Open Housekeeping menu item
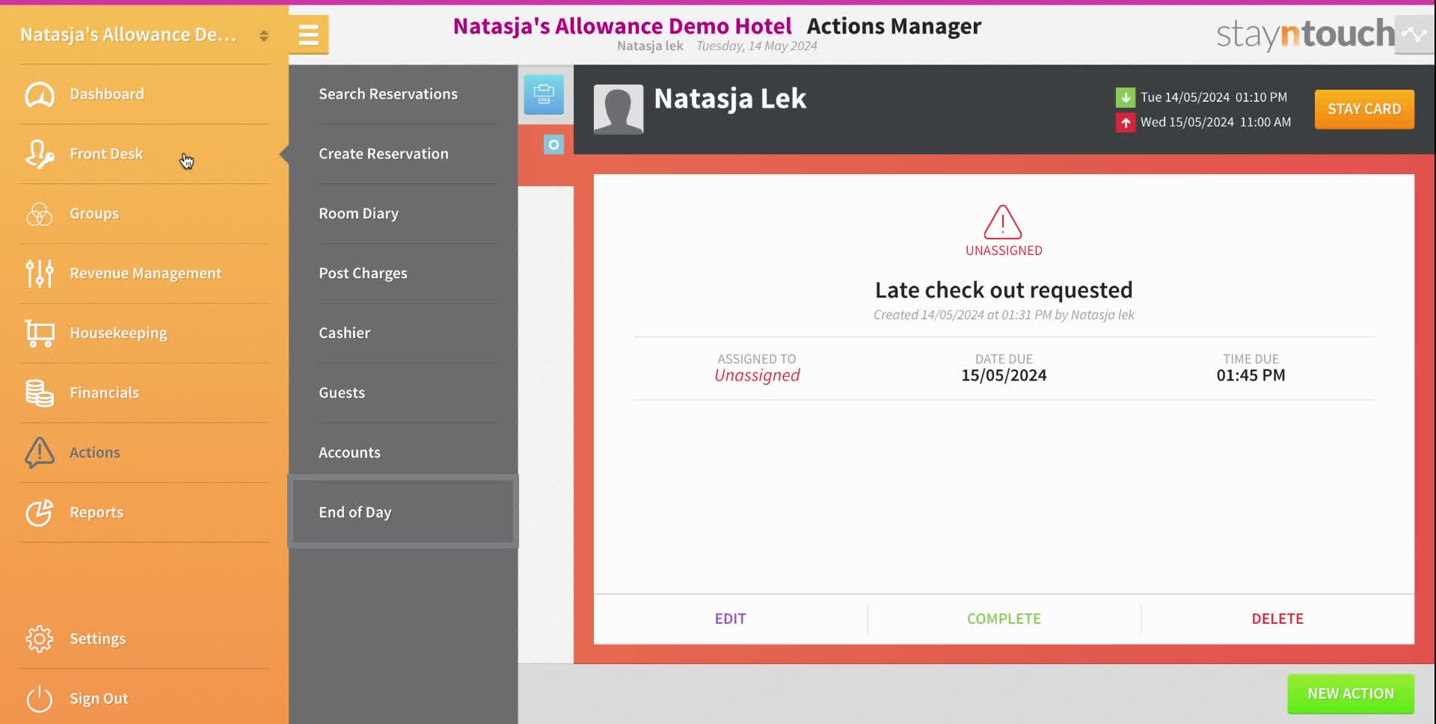Screen dimensions: 1436x724 [144, 334]
